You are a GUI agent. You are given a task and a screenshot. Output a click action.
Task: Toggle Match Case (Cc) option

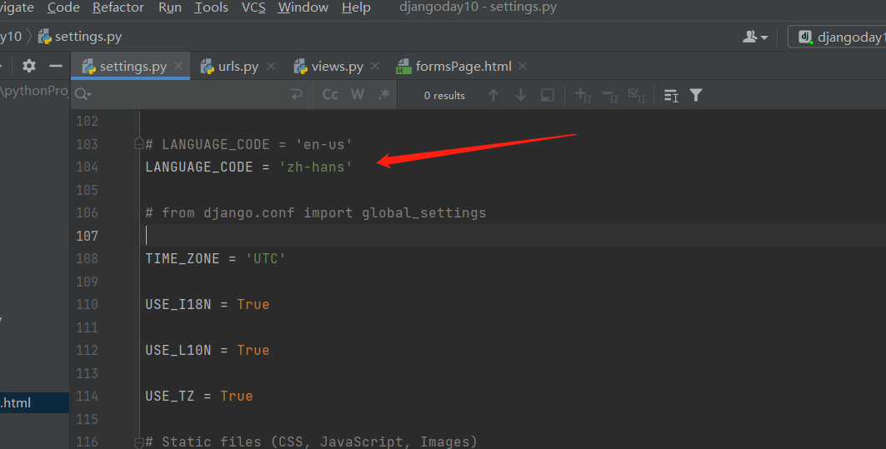click(330, 95)
